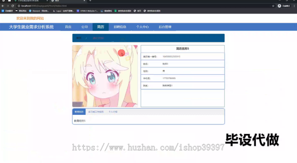Reload the page with the refresh icon

pyautogui.click(x=13, y=6)
